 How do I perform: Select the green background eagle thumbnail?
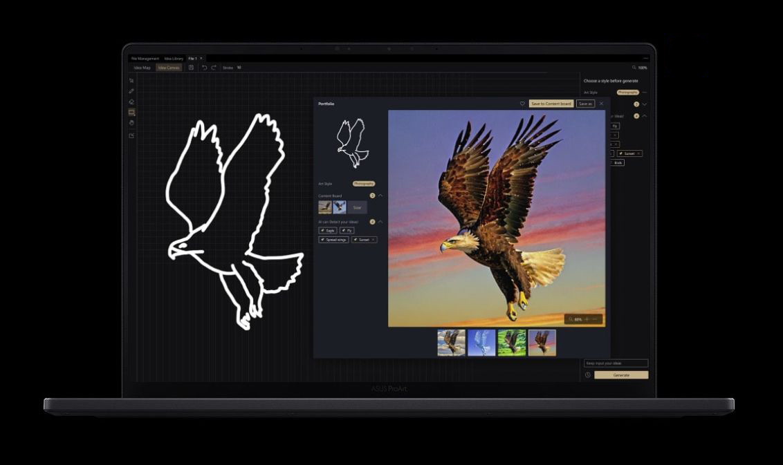tap(512, 343)
